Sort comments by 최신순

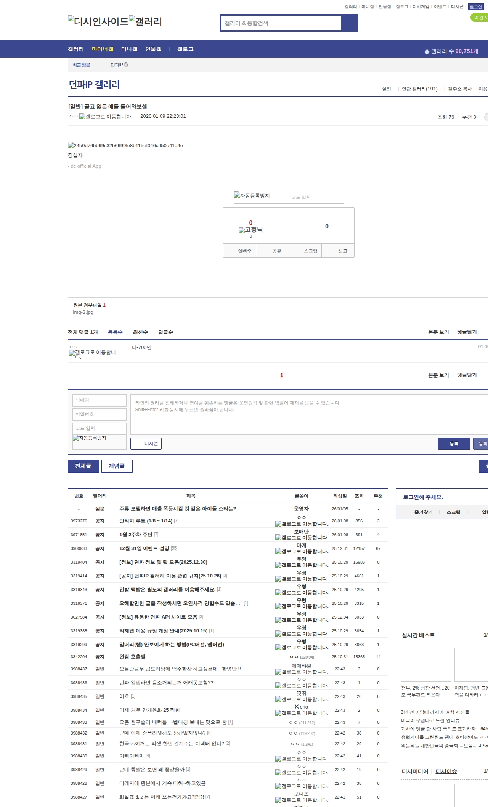tap(140, 332)
